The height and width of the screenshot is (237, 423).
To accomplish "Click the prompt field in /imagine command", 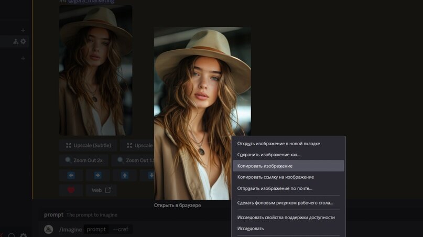I will pos(96,230).
